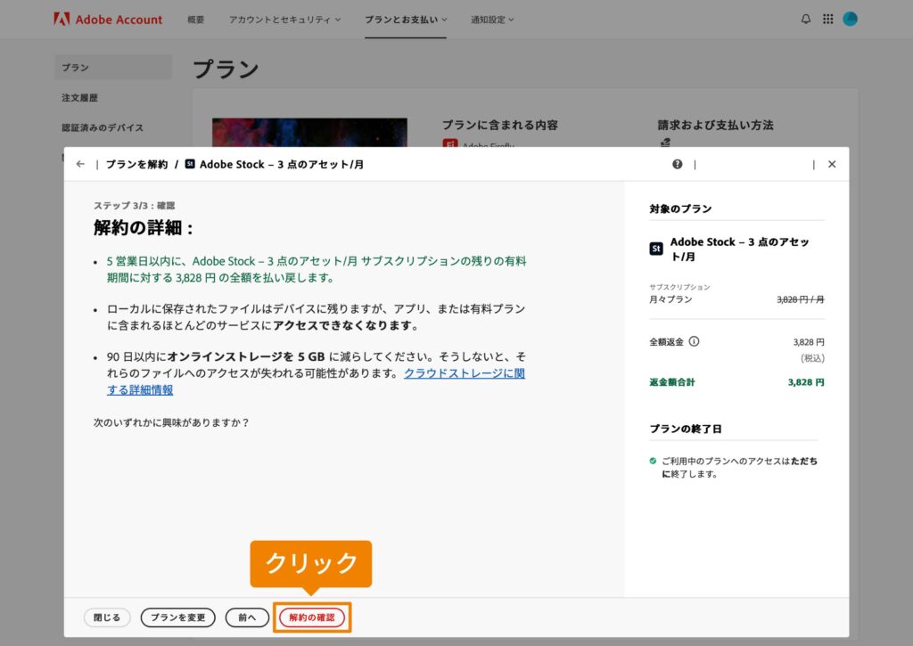Click the 閉じる button
913x646 pixels.
tap(107, 617)
